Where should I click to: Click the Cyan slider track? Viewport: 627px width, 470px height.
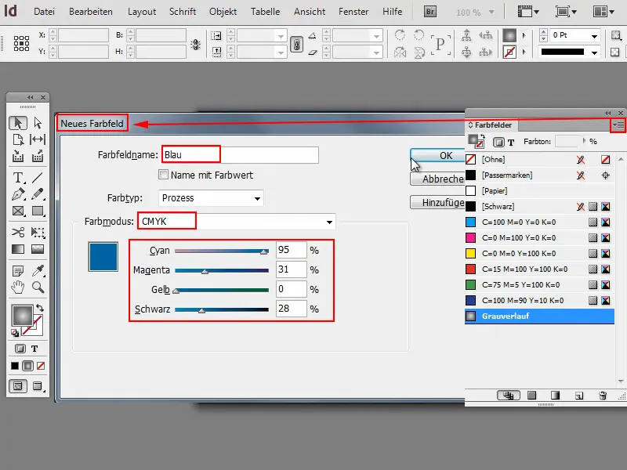point(222,251)
